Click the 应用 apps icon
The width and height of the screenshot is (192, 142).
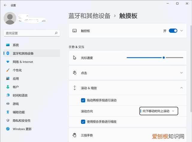click(x=8, y=78)
